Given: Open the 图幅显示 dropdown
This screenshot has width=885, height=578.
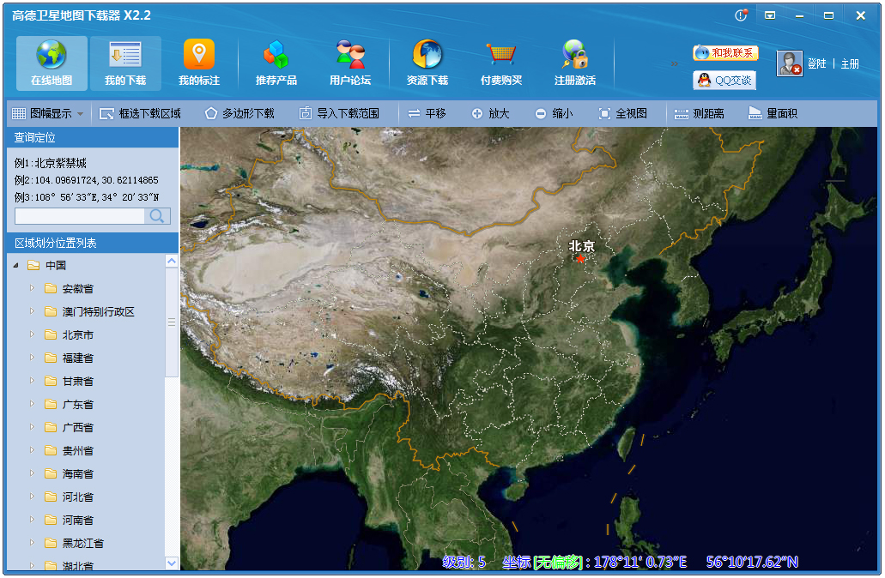Looking at the screenshot, I should [48, 113].
